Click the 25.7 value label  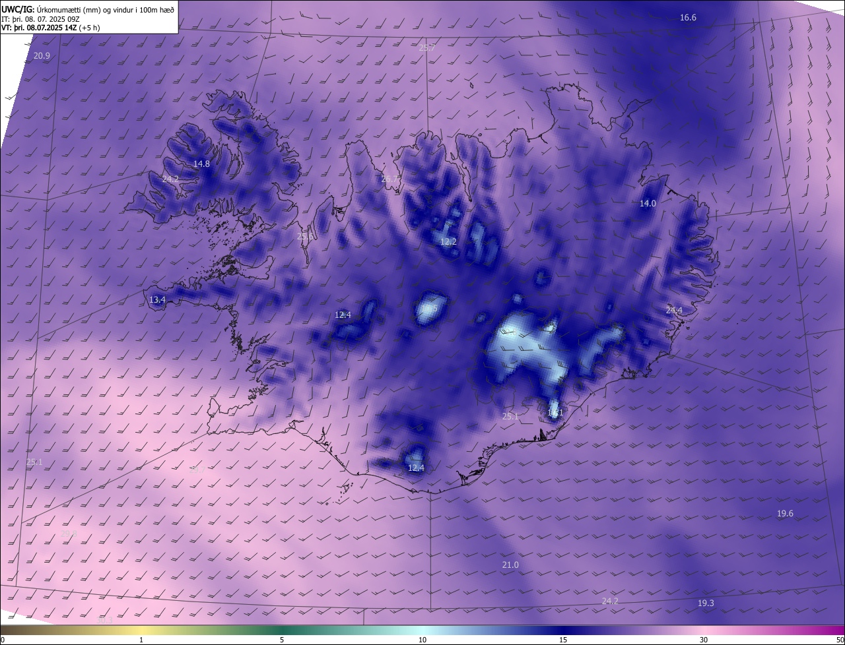coord(427,47)
